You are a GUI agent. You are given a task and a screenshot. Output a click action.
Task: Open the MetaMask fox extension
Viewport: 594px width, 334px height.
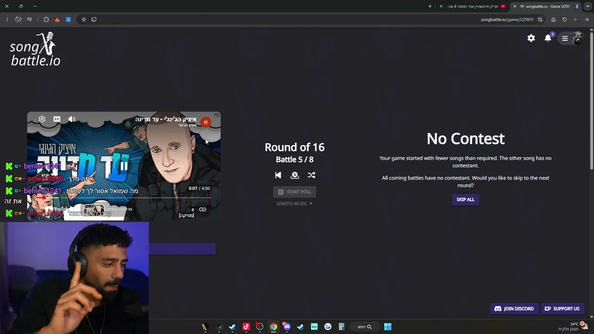click(x=57, y=19)
